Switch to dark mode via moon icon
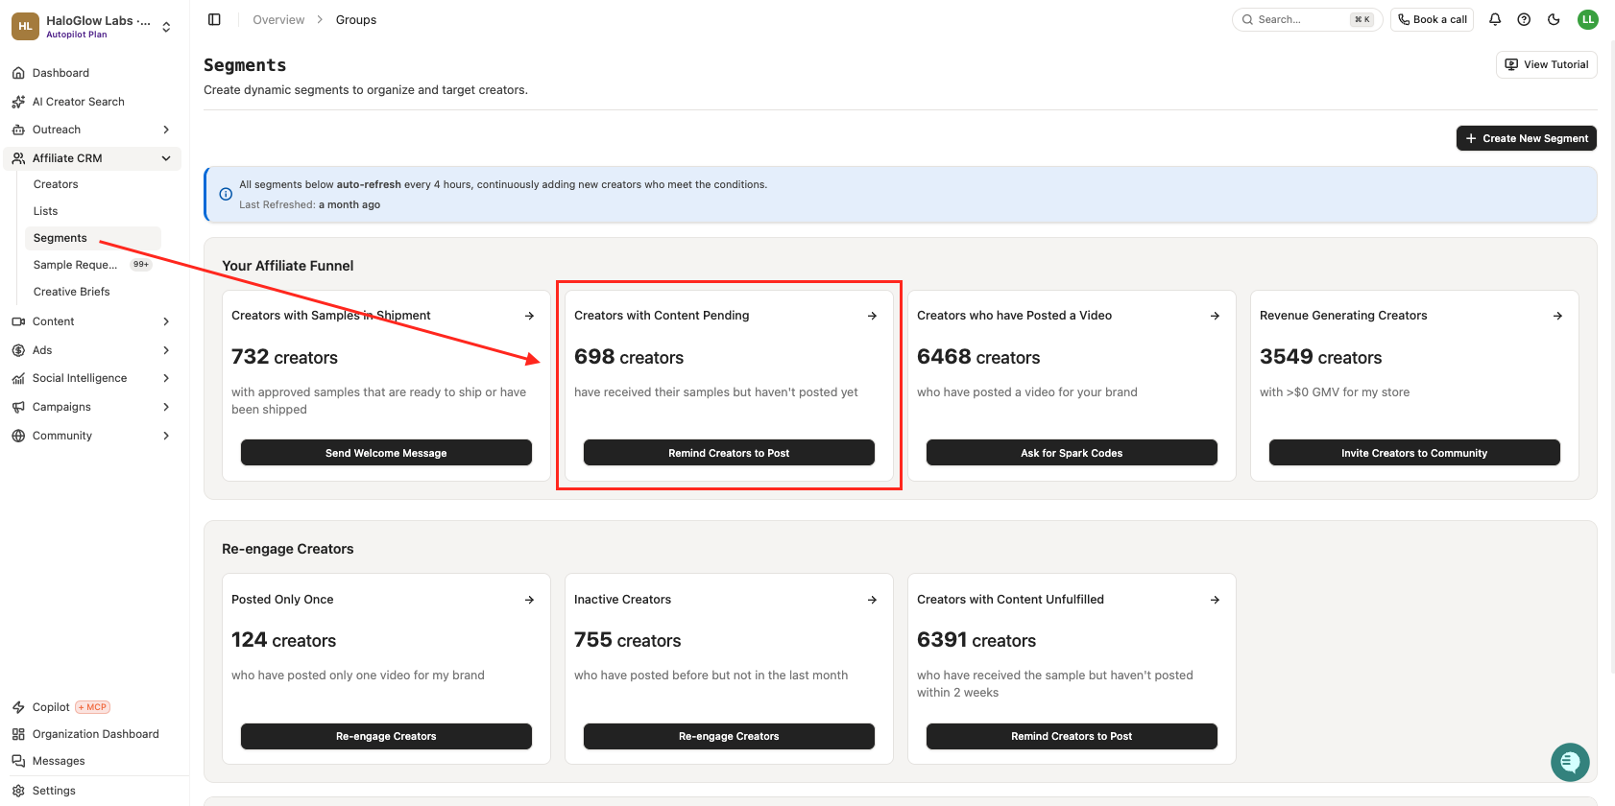The height and width of the screenshot is (806, 1615). [x=1554, y=19]
